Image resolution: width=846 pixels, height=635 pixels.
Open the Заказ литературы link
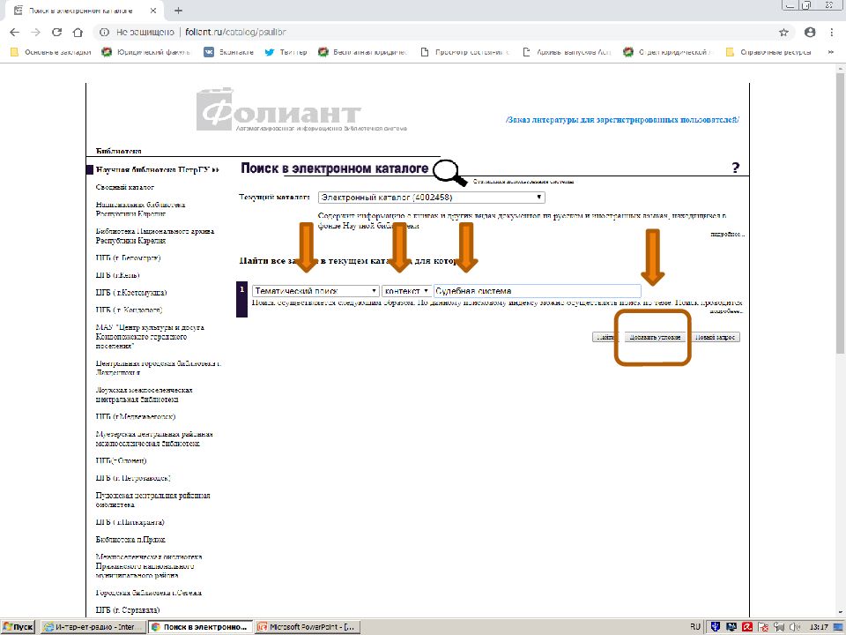(x=622, y=119)
